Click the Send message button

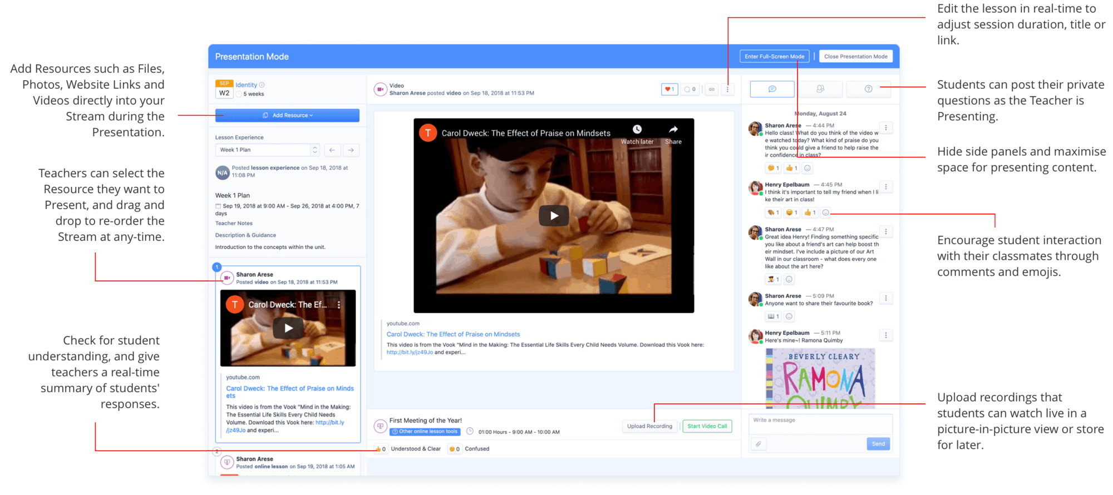[878, 444]
